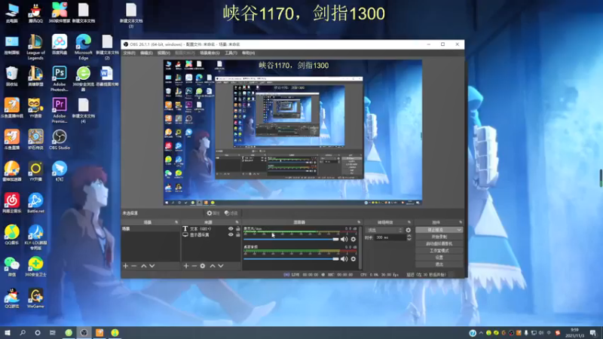This screenshot has height=339, width=603.
Task: Adjust the desktop audio volume slider
Action: click(x=291, y=259)
